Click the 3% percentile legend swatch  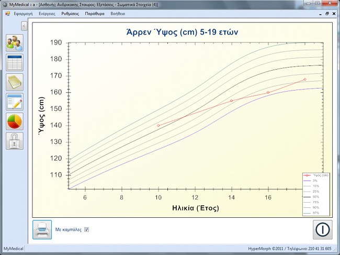click(308, 180)
